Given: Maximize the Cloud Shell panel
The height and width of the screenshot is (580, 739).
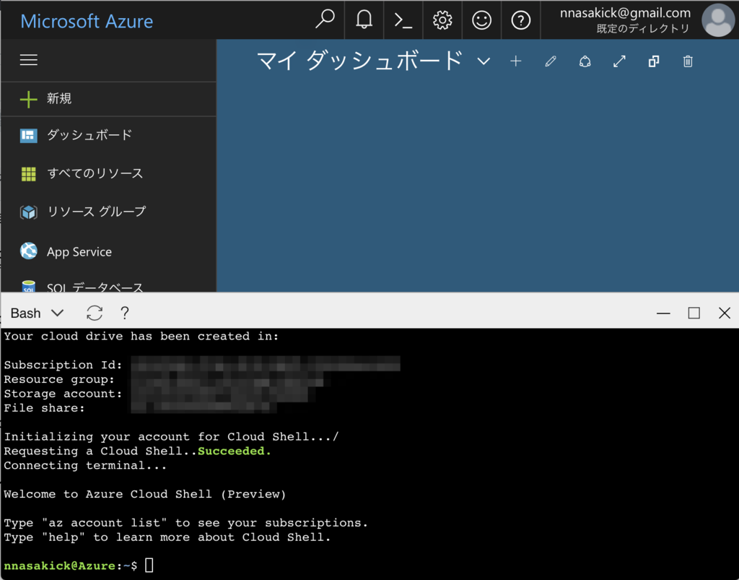Looking at the screenshot, I should pos(694,313).
